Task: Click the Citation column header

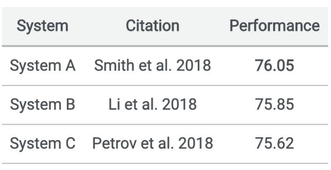Action: coord(153,26)
